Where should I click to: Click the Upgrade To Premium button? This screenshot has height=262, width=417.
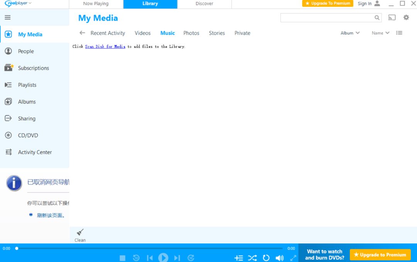point(327,3)
